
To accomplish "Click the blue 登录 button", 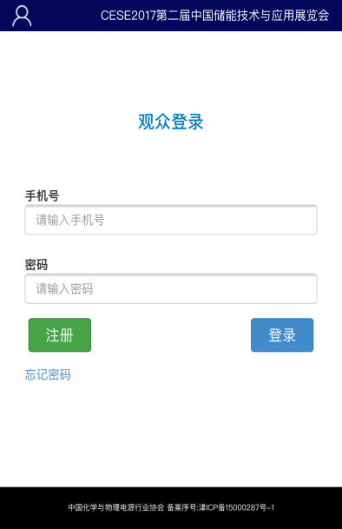I will [282, 335].
